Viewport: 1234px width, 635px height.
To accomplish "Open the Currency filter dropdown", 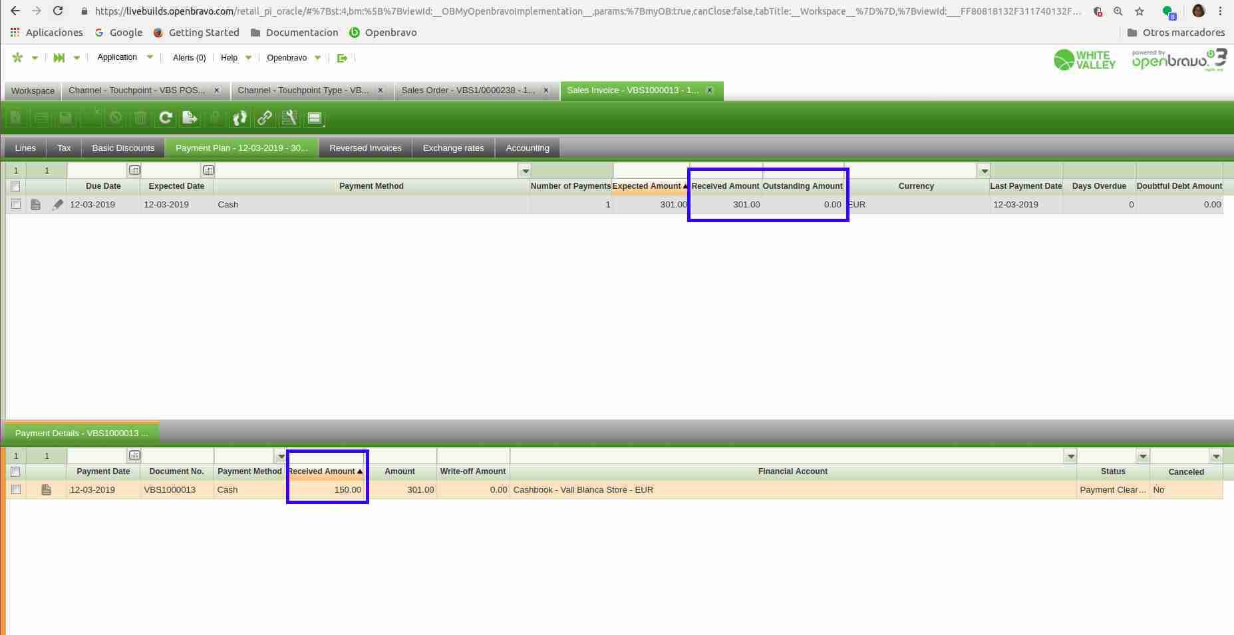I will pyautogui.click(x=985, y=171).
